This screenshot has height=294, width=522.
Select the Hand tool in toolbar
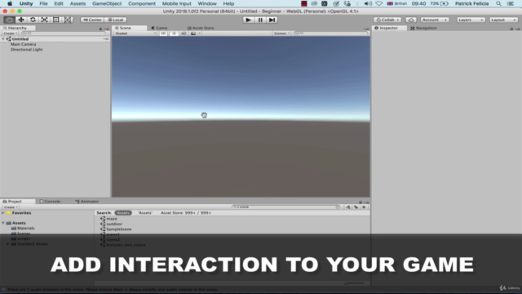tap(9, 20)
